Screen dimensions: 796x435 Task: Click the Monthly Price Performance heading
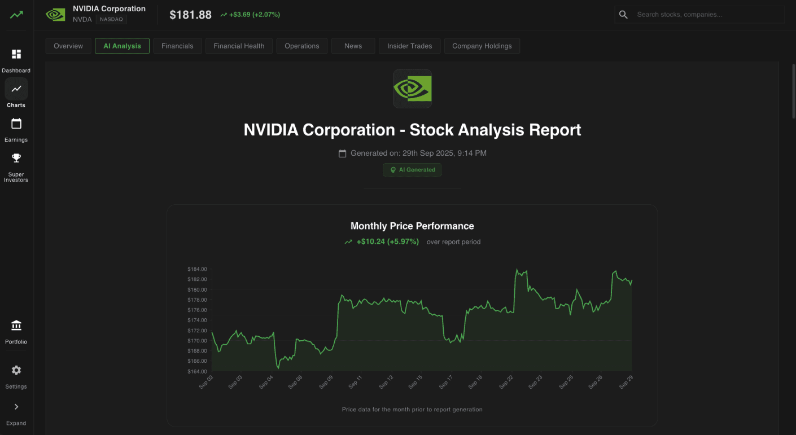click(412, 226)
